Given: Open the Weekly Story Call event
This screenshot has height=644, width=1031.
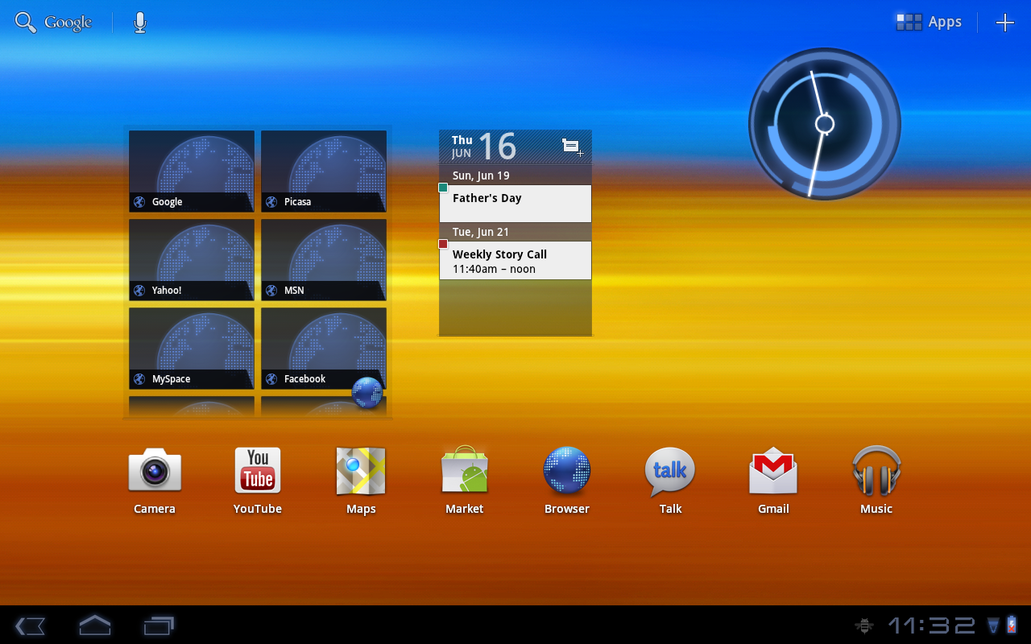Looking at the screenshot, I should click(515, 261).
